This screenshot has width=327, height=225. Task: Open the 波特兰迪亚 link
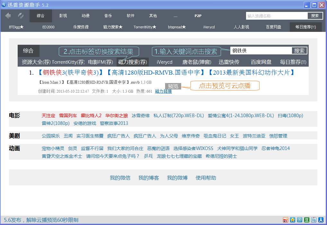pyautogui.click(x=254, y=136)
